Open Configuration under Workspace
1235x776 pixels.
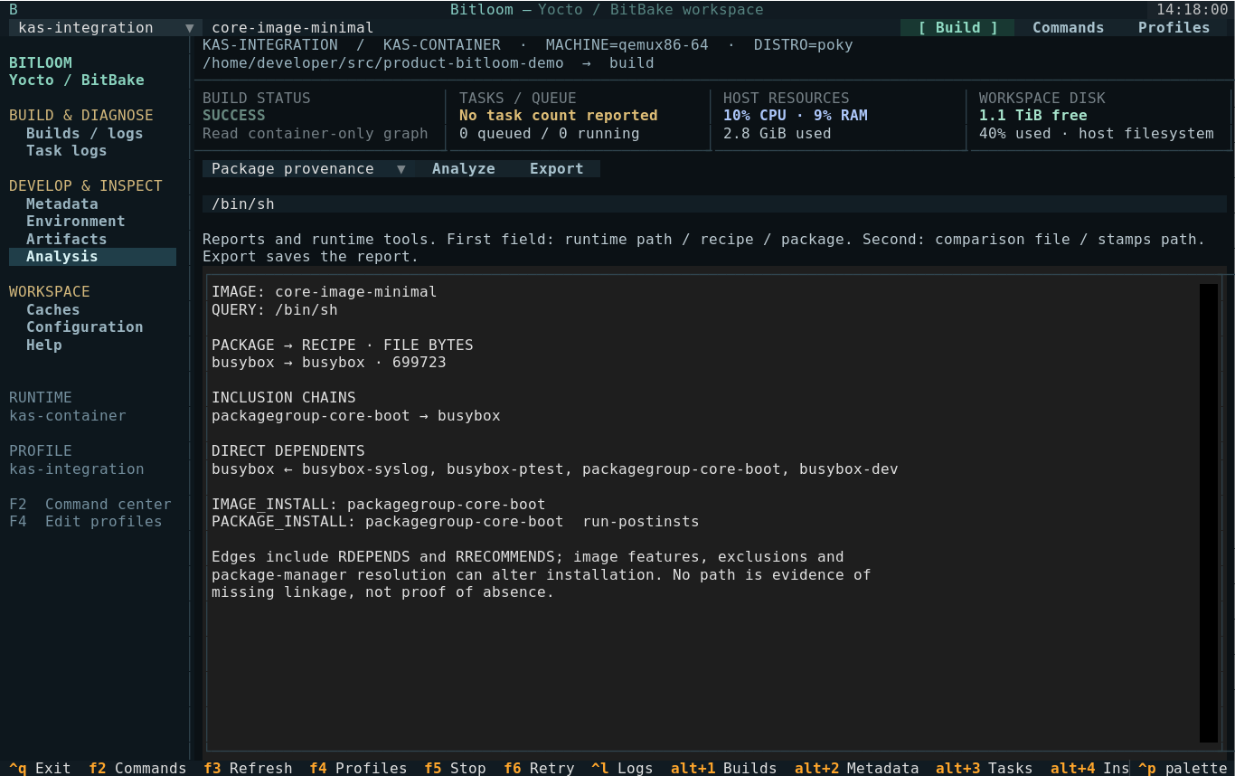[x=84, y=327]
